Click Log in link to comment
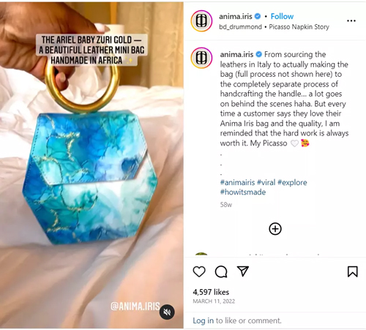This screenshot has width=366, height=330. click(203, 320)
